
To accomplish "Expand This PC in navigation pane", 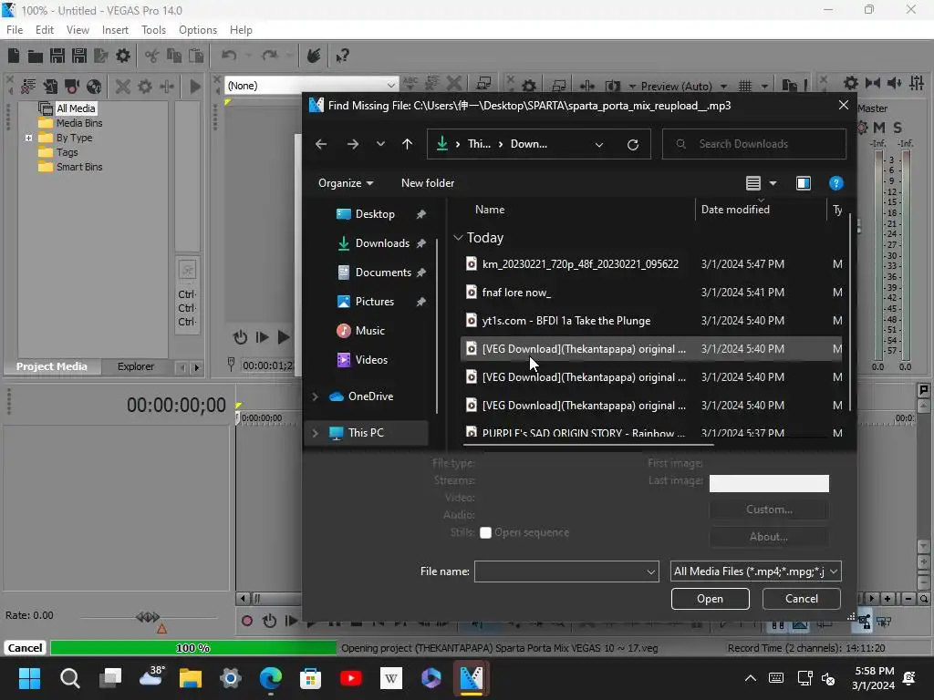I will pyautogui.click(x=315, y=433).
